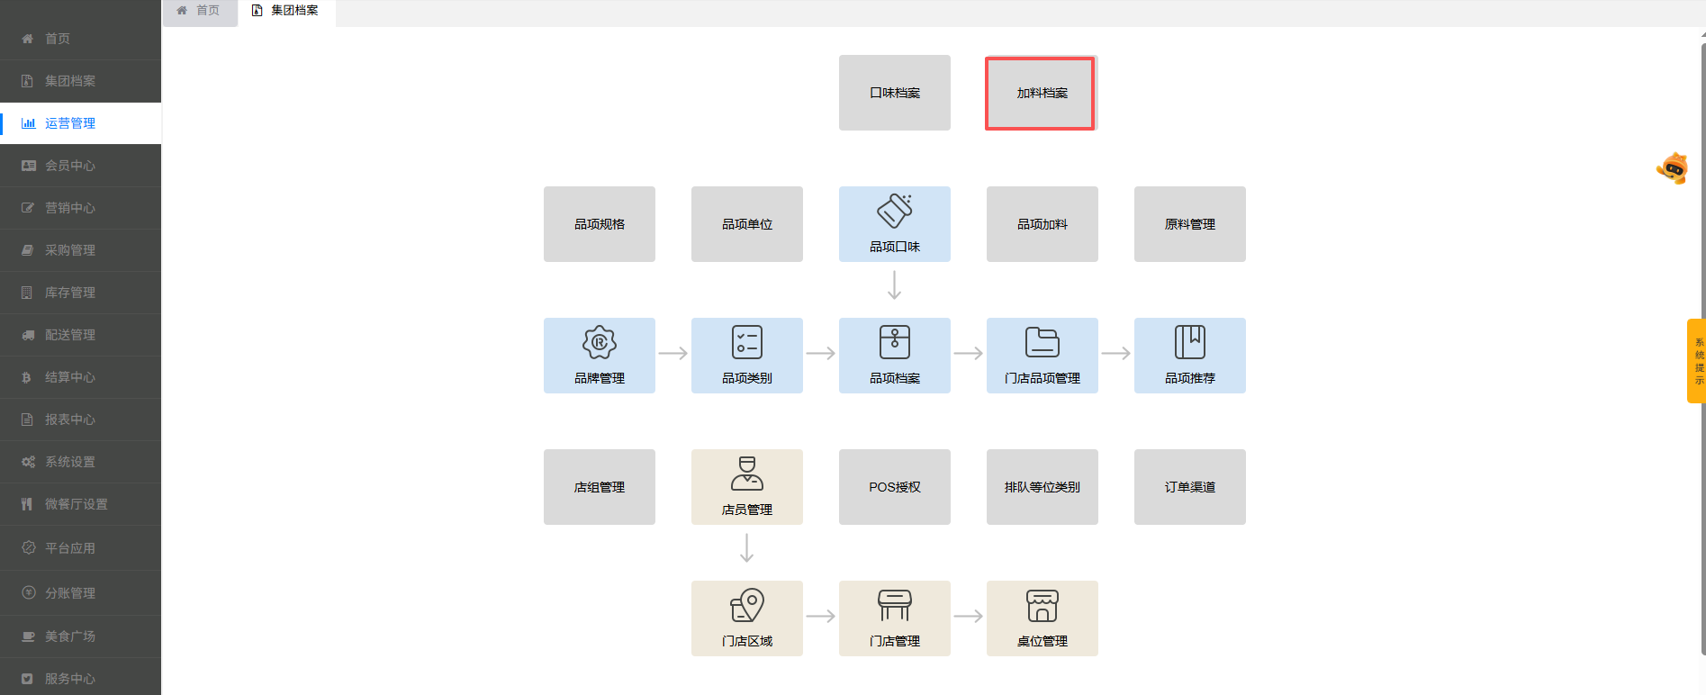
Task: Open the 品项档案 archive icon tile
Action: click(894, 343)
